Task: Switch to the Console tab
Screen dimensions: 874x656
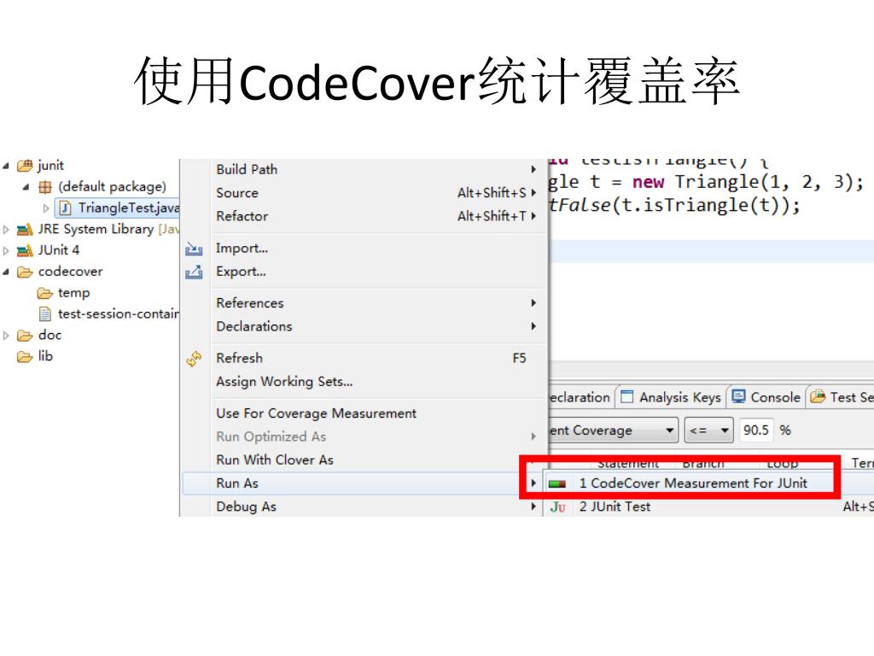Action: point(766,397)
